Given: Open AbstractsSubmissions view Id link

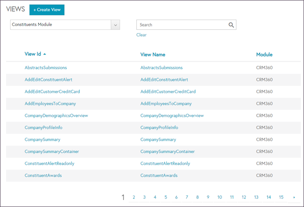Looking at the screenshot, I should tap(46, 67).
